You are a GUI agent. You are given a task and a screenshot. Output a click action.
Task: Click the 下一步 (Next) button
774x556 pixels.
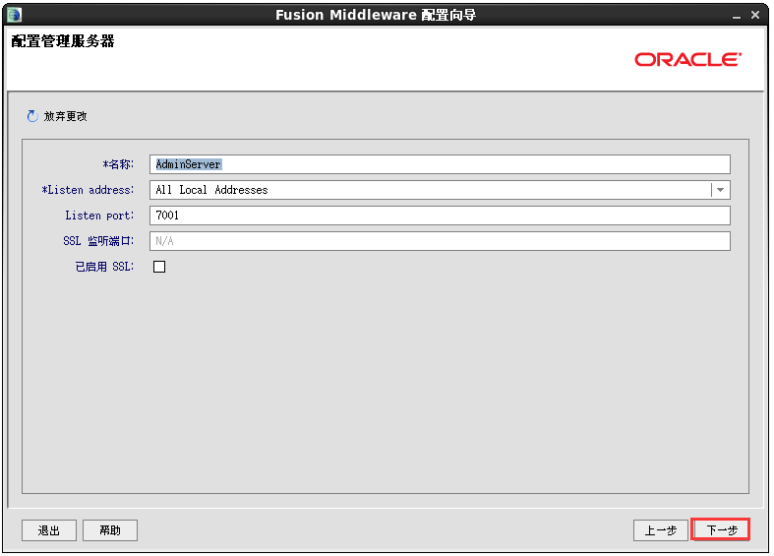[721, 530]
